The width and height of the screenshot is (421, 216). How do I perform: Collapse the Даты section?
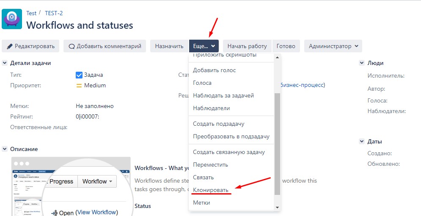point(362,142)
